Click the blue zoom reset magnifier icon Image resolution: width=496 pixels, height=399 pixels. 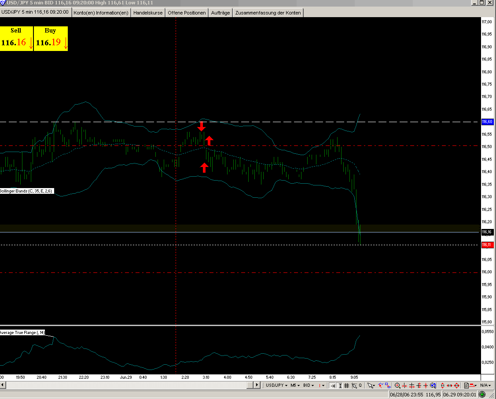coord(433,385)
